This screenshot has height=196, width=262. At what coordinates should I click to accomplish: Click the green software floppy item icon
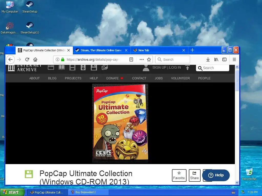[x=29, y=174]
